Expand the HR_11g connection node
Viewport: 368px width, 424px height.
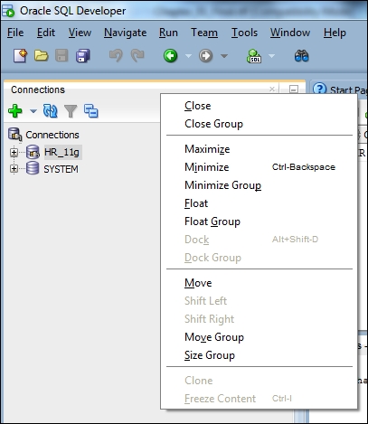pos(14,152)
